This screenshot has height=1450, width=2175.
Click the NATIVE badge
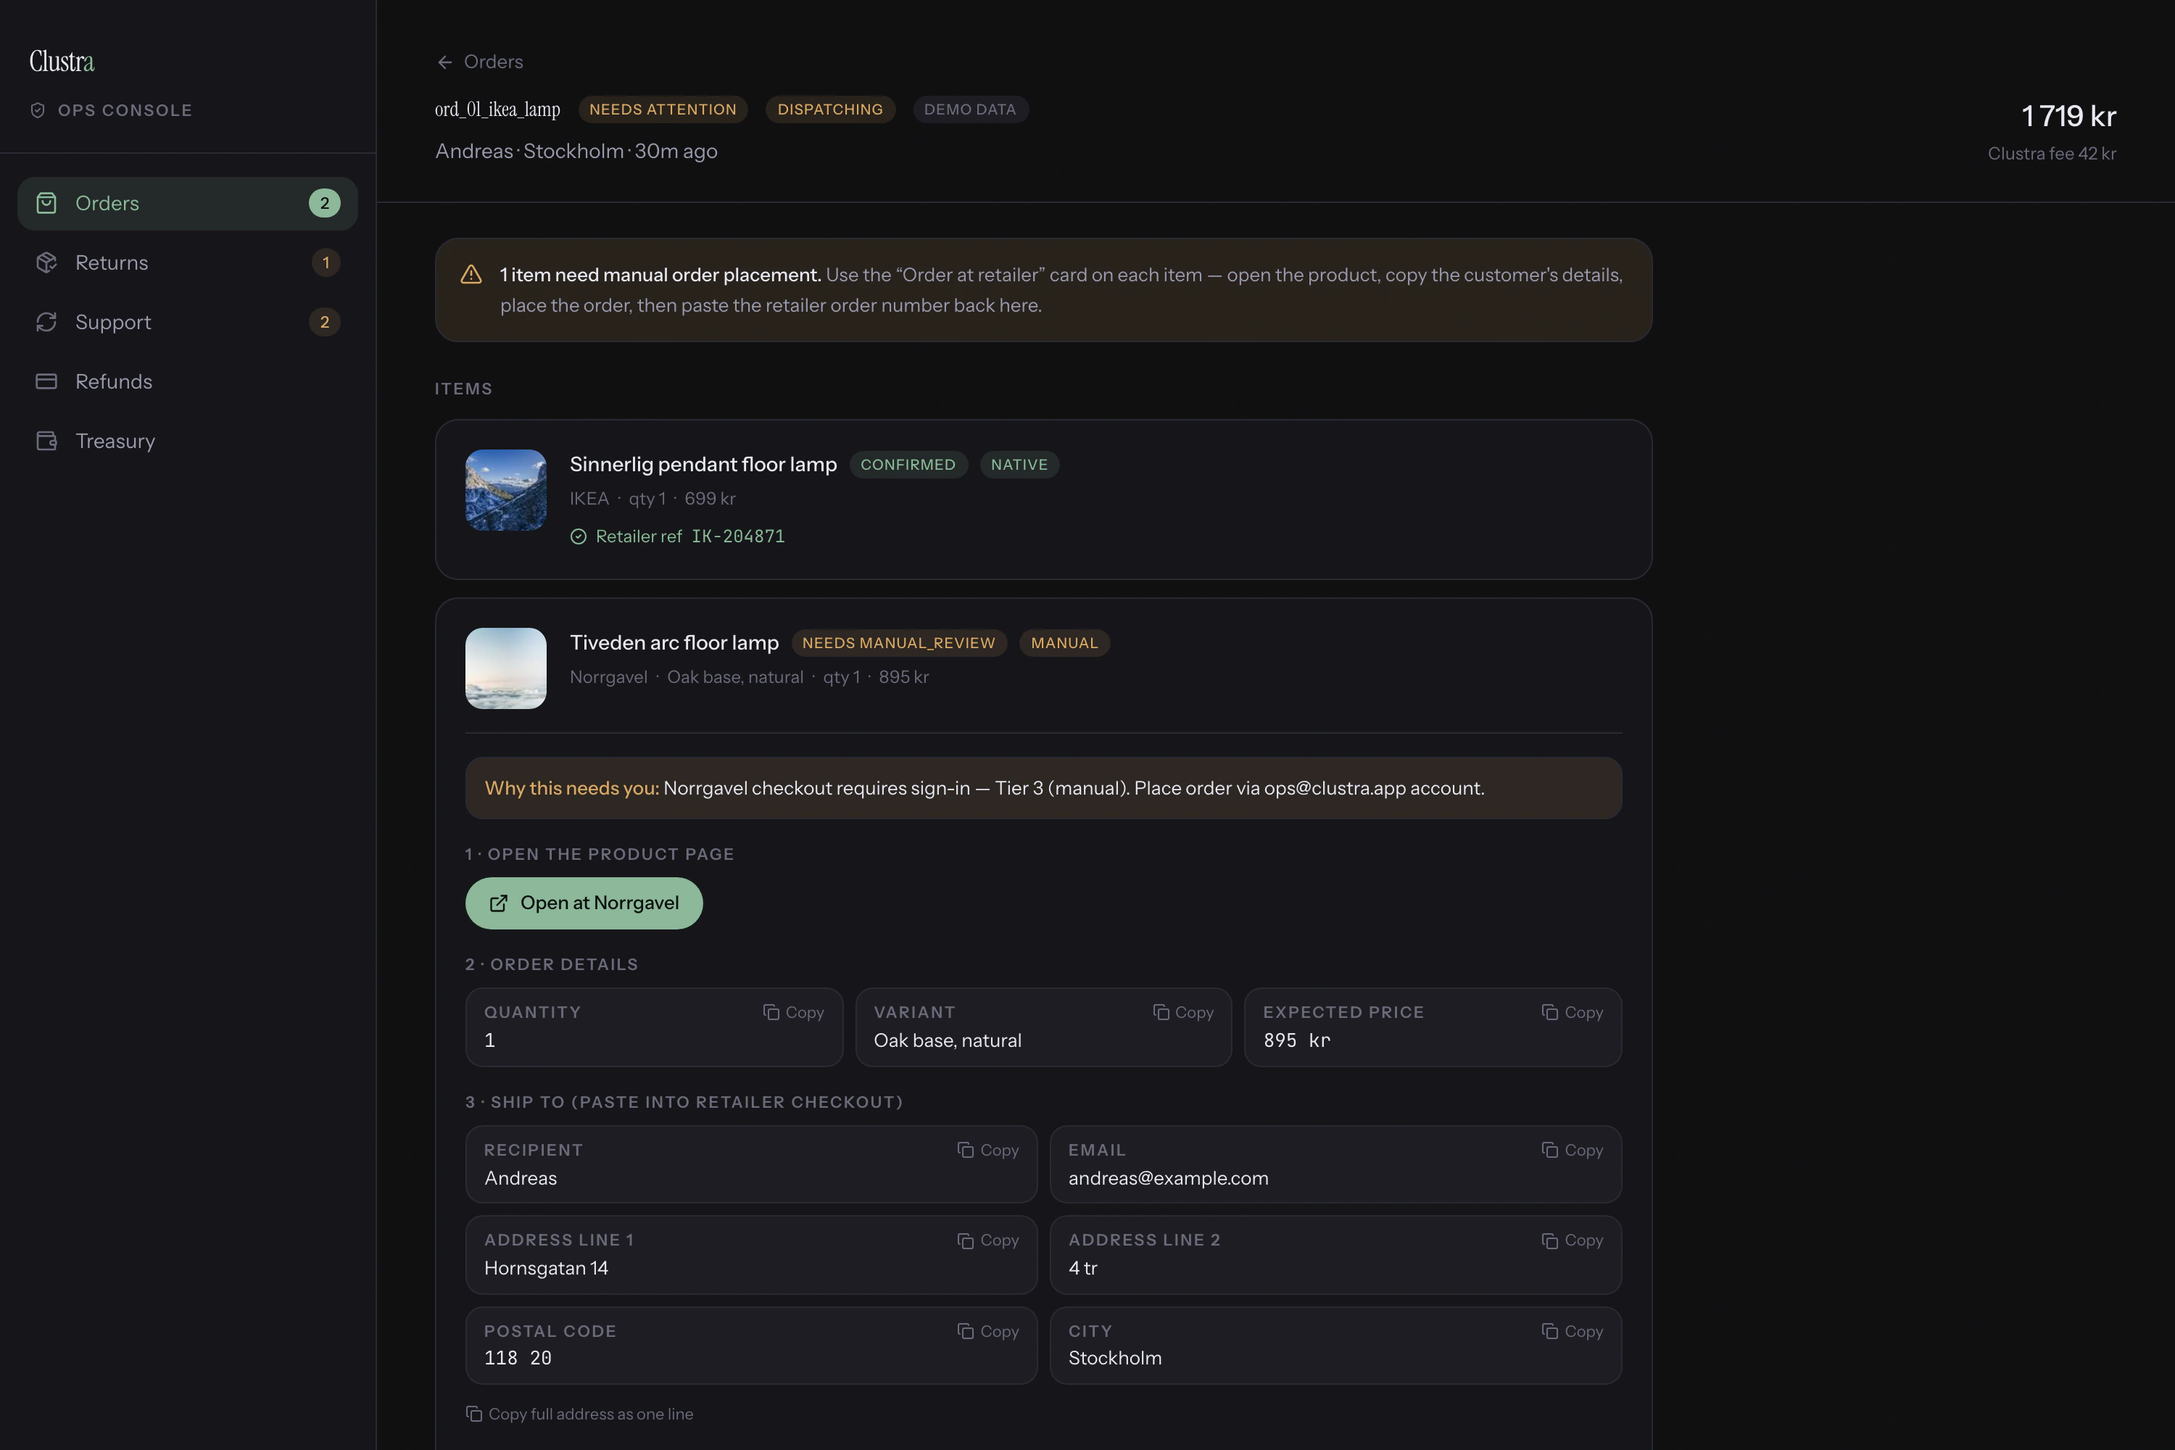tap(1019, 464)
